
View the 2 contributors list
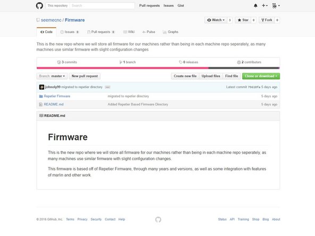pyautogui.click(x=250, y=62)
